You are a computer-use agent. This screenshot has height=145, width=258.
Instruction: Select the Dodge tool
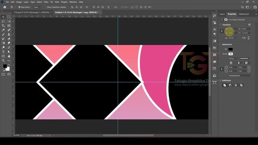[x=3, y=48]
